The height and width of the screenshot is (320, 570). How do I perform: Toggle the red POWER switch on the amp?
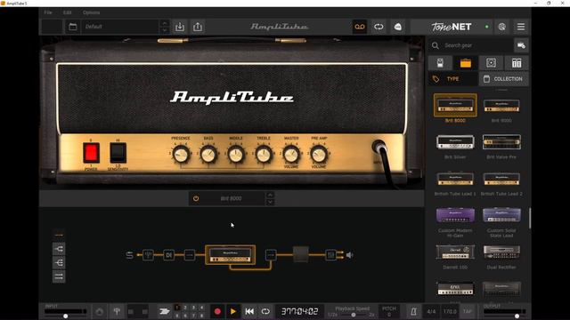point(91,153)
